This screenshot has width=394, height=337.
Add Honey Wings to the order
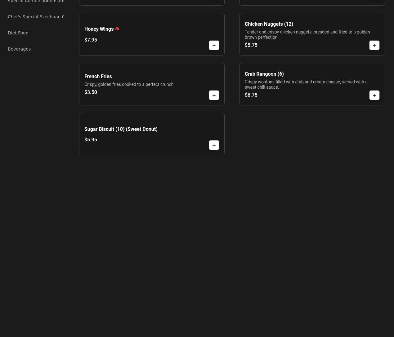point(214,45)
